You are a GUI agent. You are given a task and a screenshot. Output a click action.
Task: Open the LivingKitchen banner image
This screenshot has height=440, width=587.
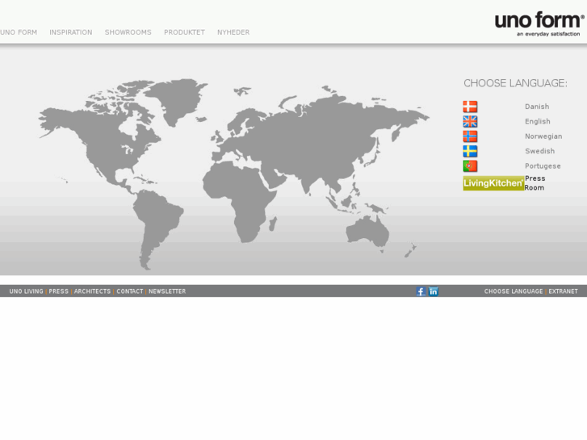pos(493,183)
